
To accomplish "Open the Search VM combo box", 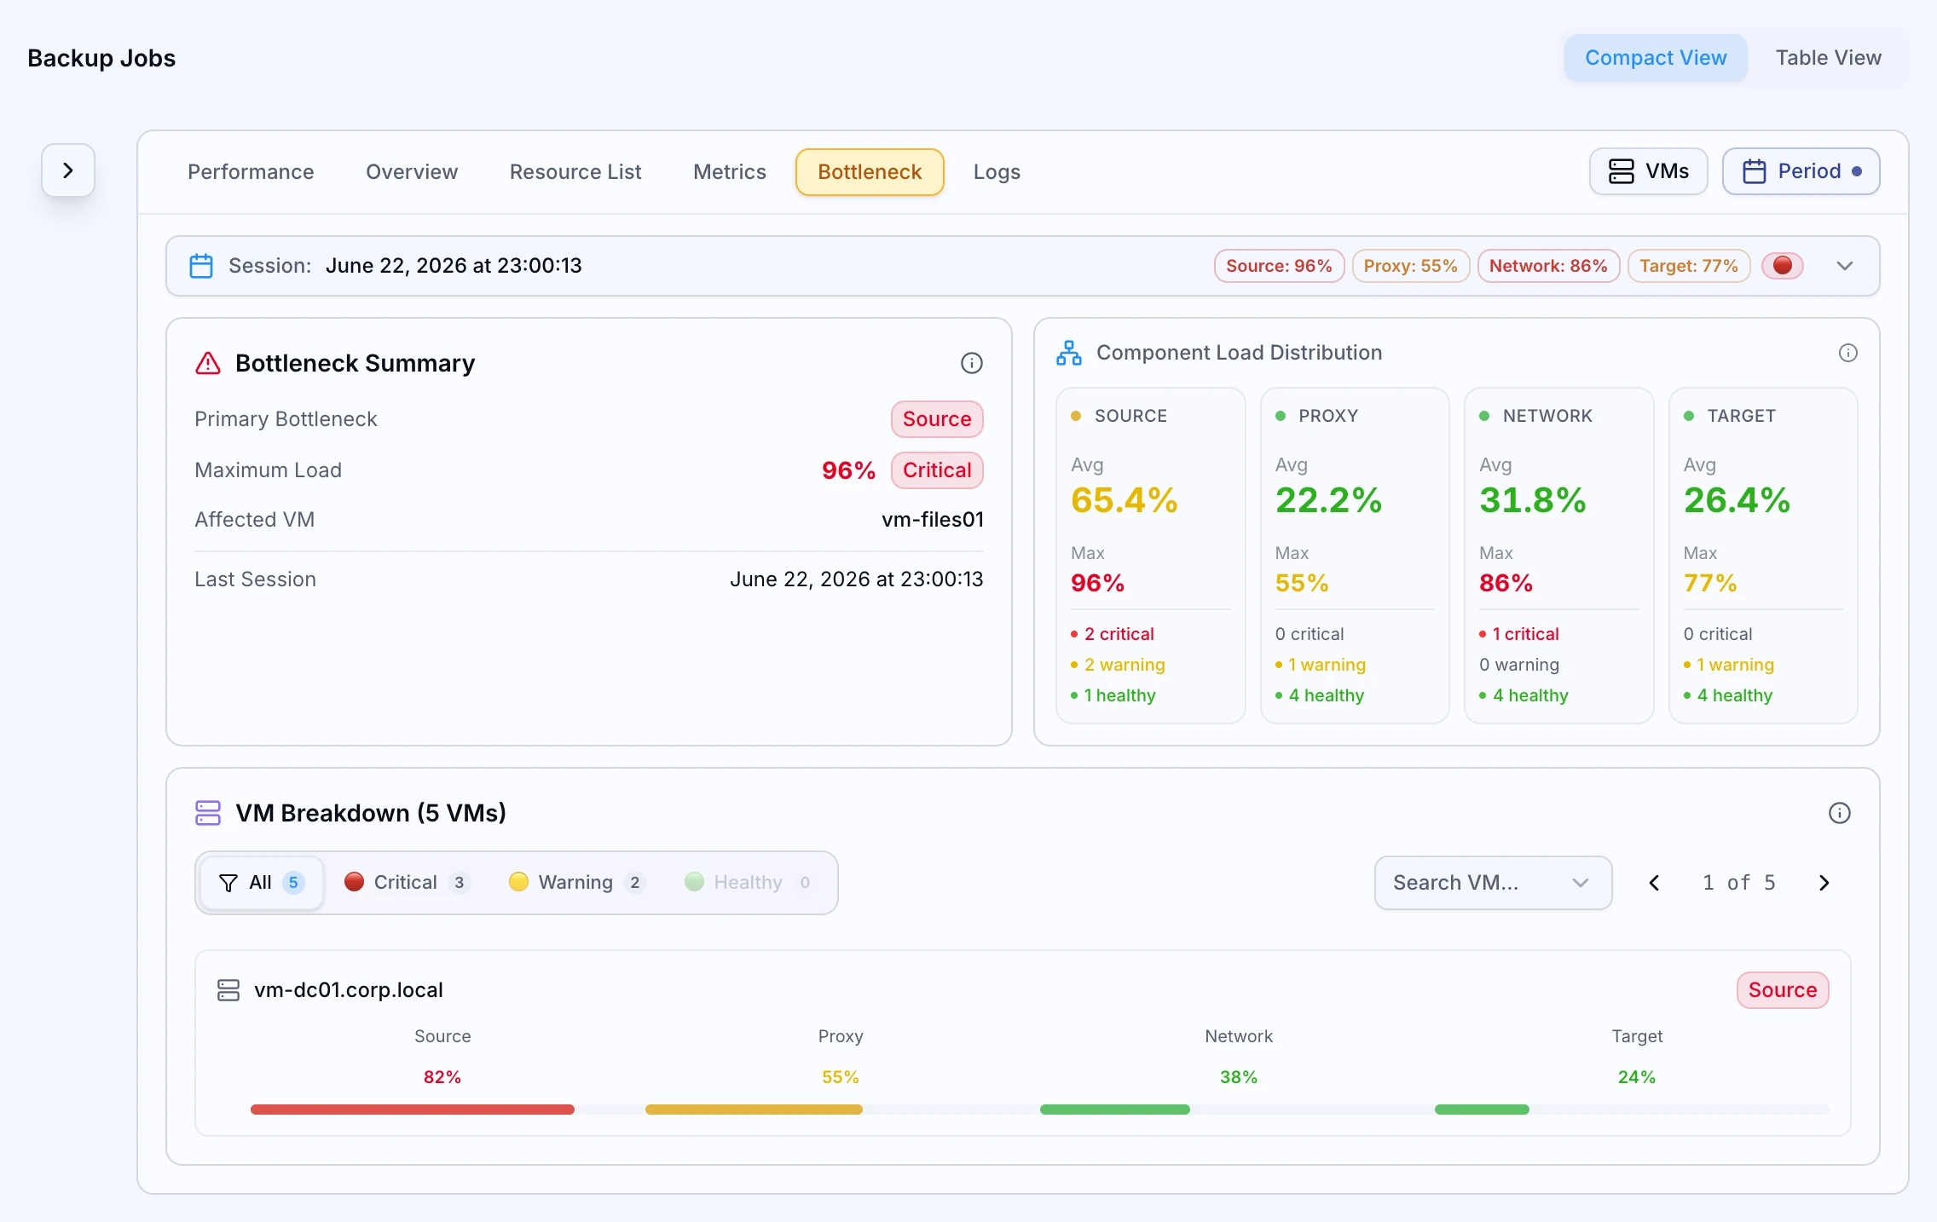I will pos(1493,883).
